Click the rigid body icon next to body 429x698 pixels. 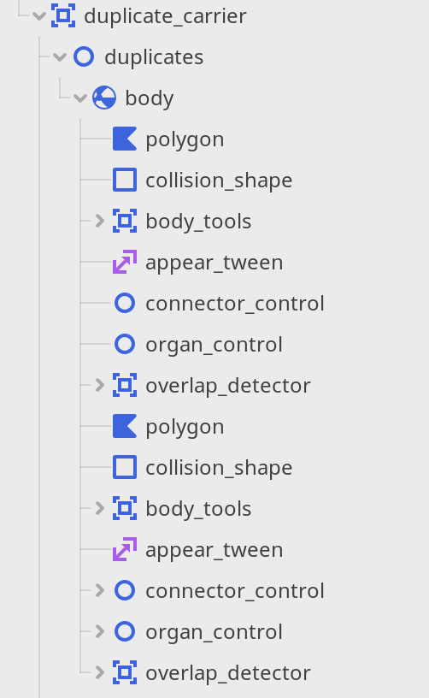pos(104,98)
